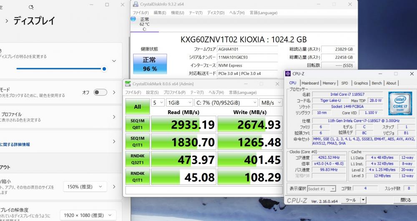Switch to the Graphics tab in CPU-Z
The image size is (417, 221).
361,83
